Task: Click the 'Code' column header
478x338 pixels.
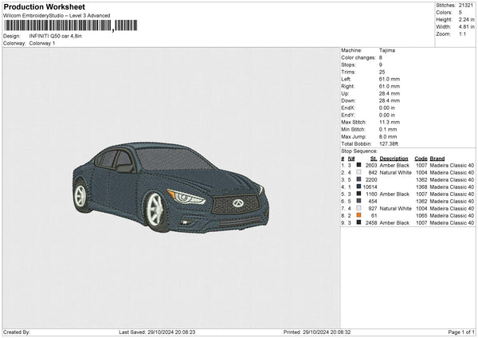Action: (x=421, y=159)
